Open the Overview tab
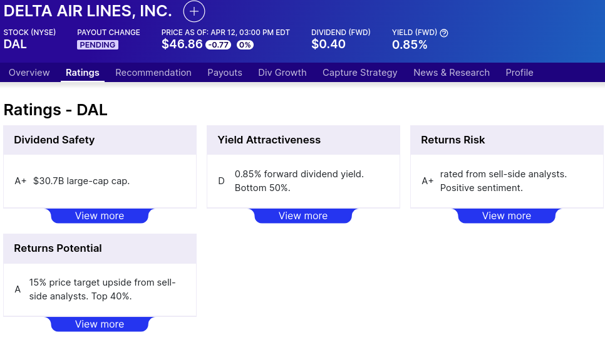This screenshot has width=605, height=347. (x=29, y=73)
